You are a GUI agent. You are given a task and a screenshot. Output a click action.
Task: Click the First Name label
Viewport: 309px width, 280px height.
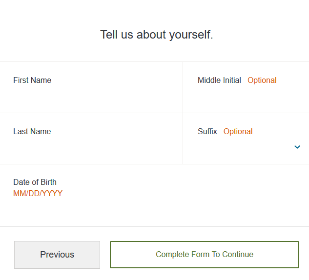(x=32, y=80)
